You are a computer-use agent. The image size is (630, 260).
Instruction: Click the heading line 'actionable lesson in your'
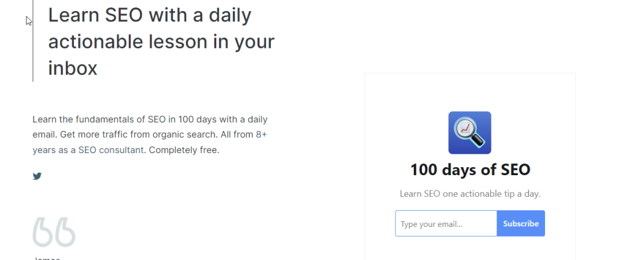point(161,42)
